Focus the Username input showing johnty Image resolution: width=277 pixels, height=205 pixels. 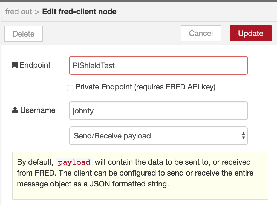(x=158, y=110)
